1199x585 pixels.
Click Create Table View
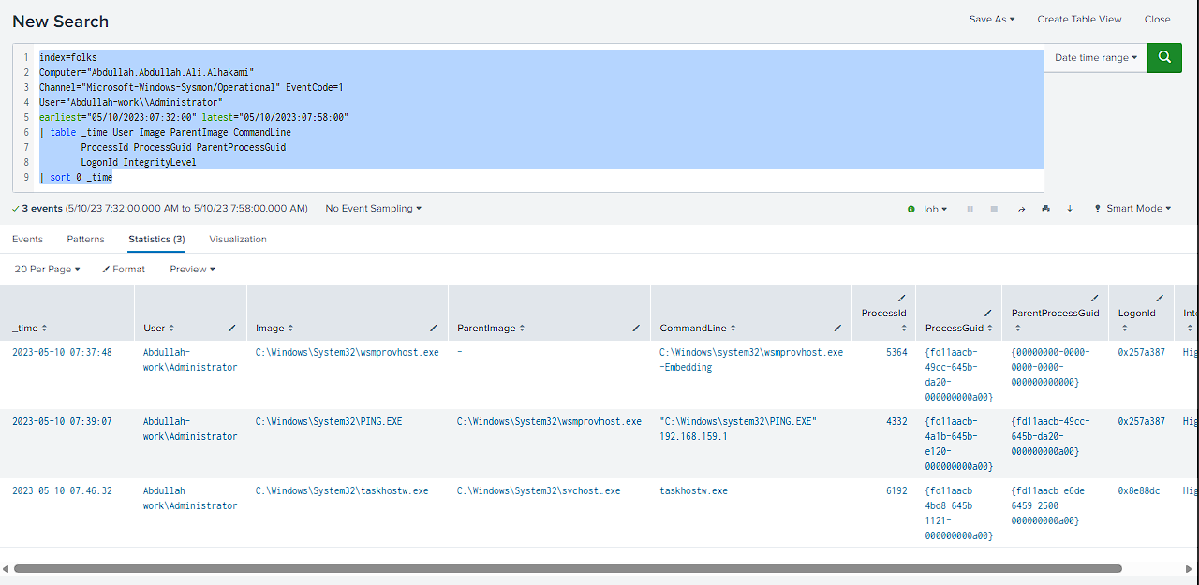[1079, 19]
